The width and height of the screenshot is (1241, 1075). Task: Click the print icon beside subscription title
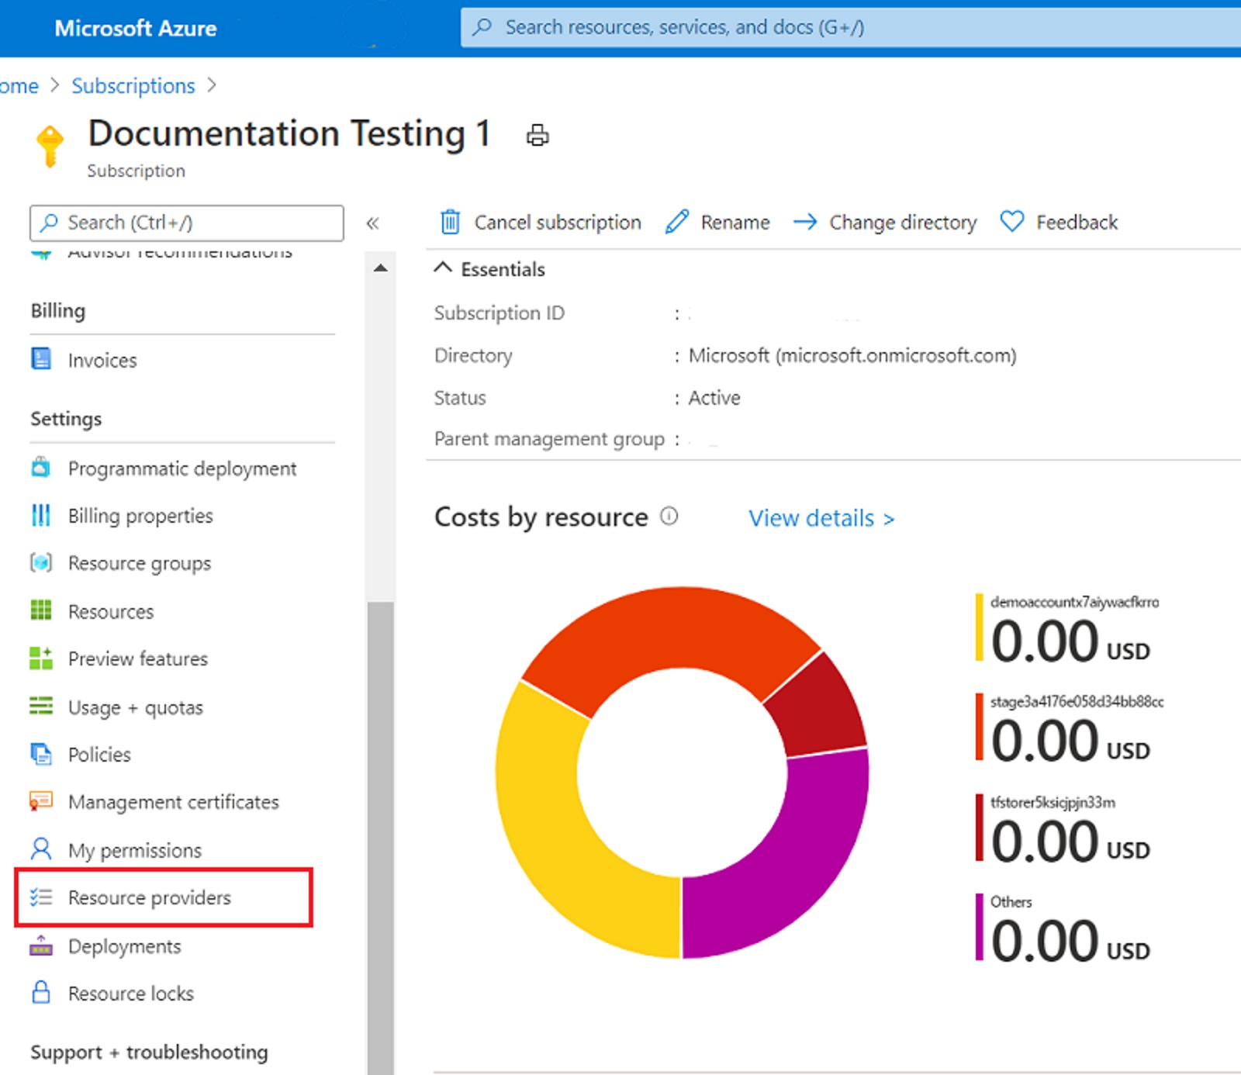click(538, 136)
